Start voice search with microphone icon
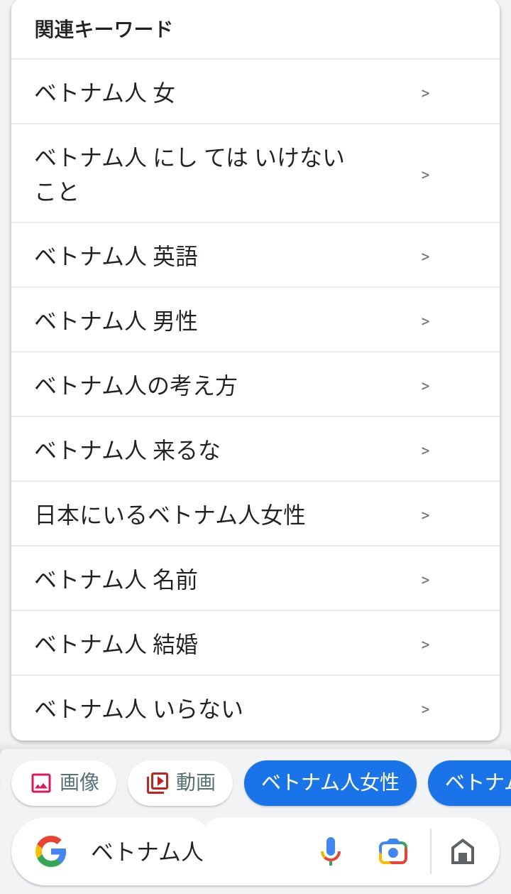This screenshot has height=894, width=511. point(330,851)
